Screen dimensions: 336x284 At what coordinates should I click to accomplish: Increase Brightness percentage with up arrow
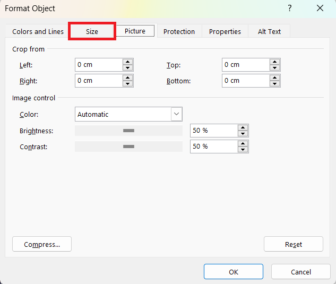[243, 128]
